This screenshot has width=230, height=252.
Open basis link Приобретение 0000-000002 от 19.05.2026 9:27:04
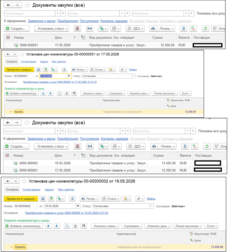67,213
